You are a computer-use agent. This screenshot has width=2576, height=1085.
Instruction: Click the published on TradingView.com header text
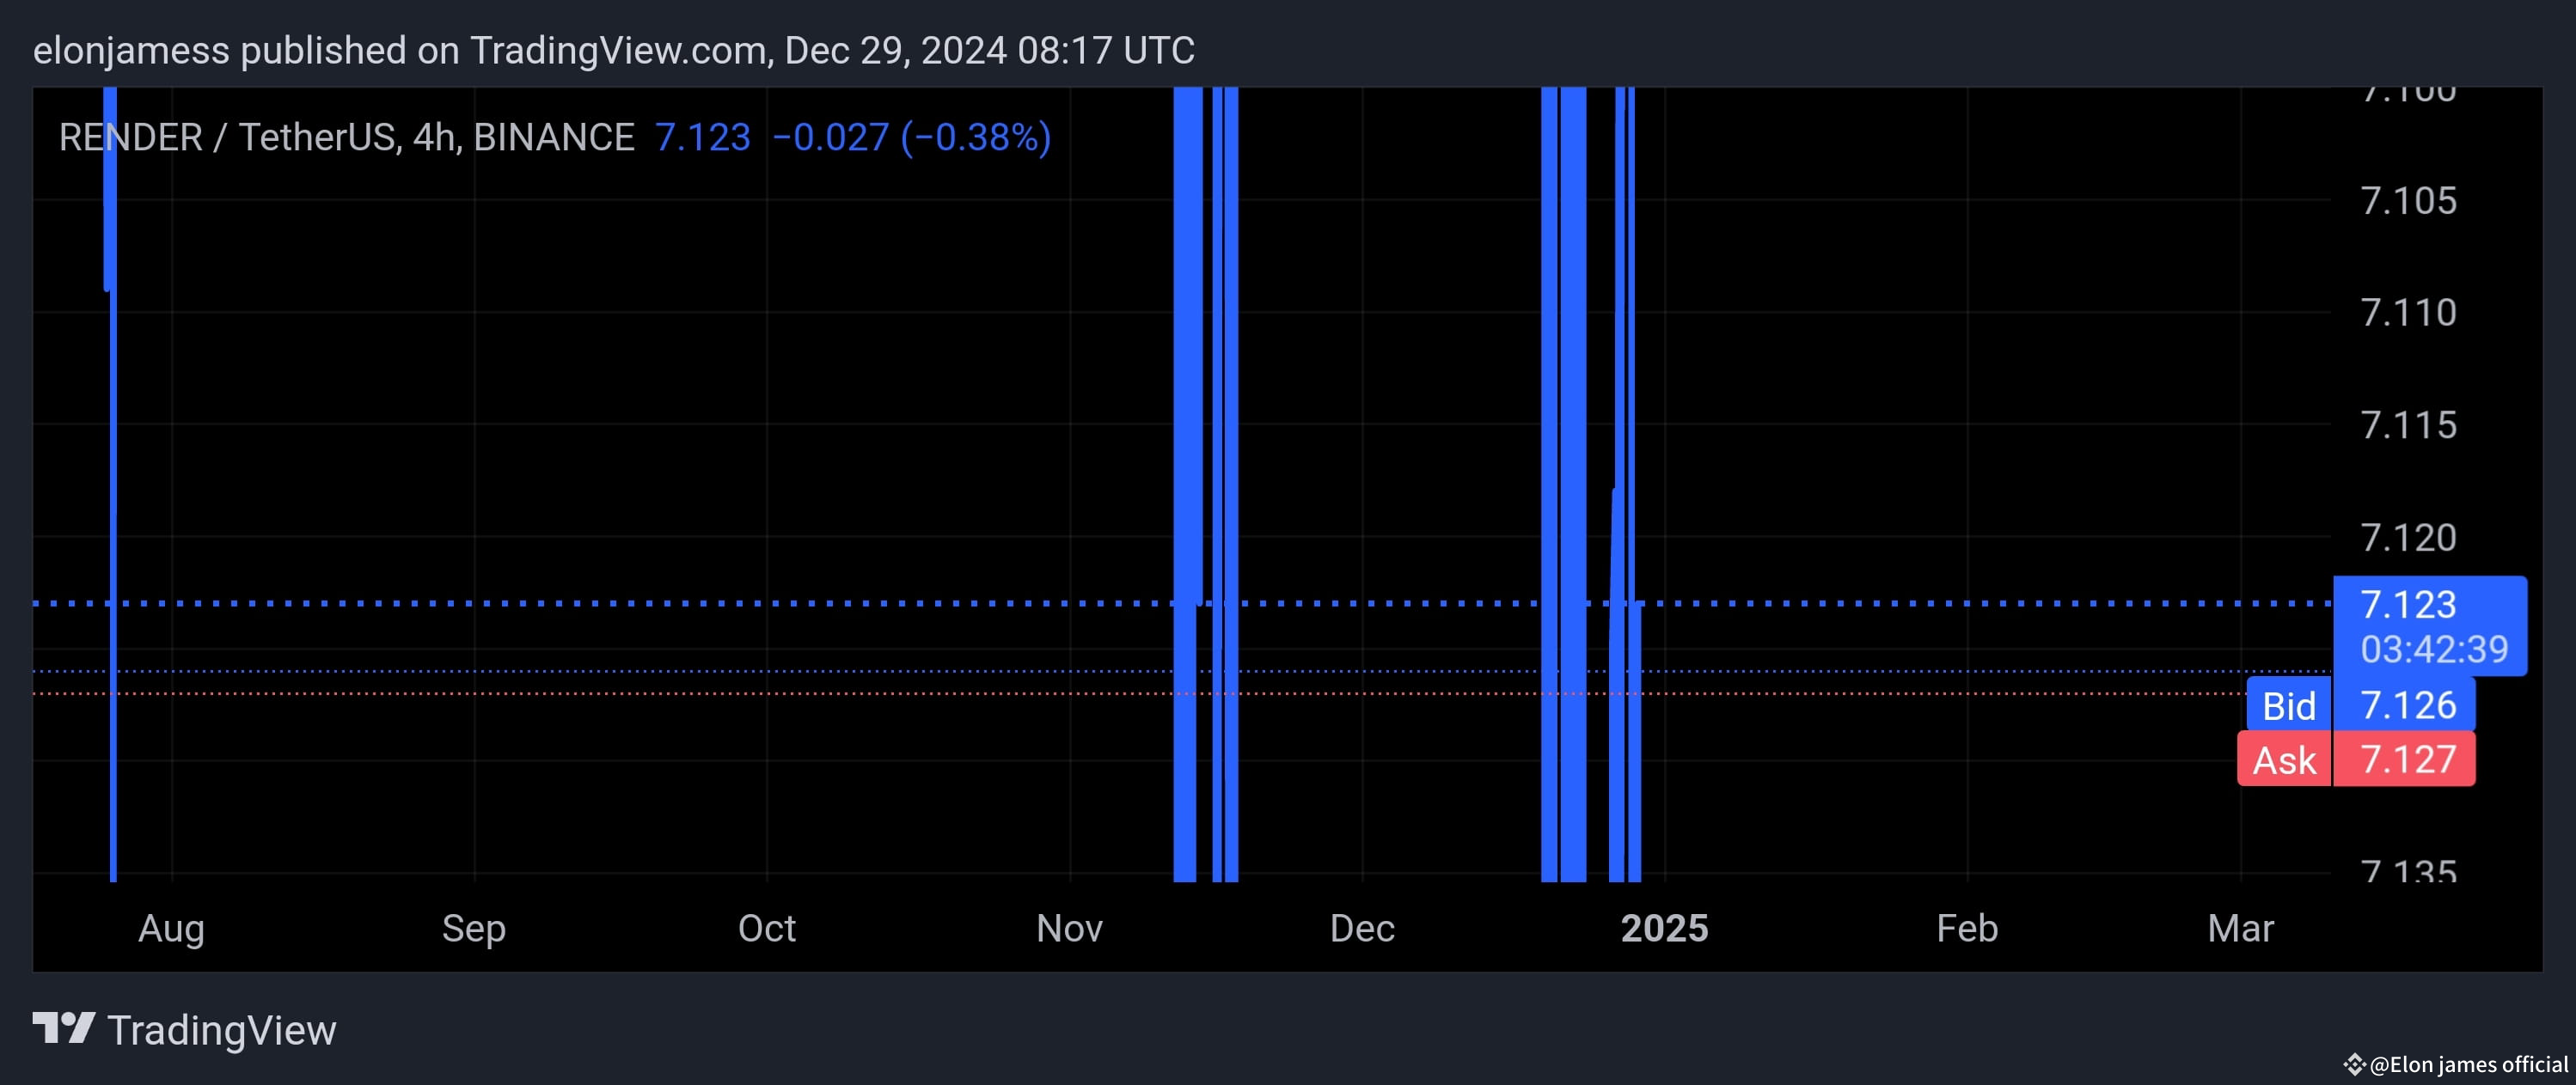pyautogui.click(x=613, y=50)
